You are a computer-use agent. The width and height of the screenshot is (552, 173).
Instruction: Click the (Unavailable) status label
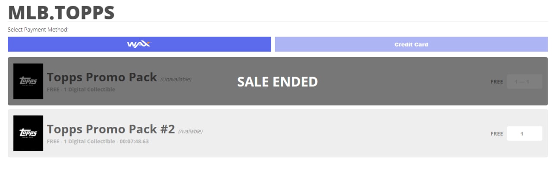coord(176,79)
